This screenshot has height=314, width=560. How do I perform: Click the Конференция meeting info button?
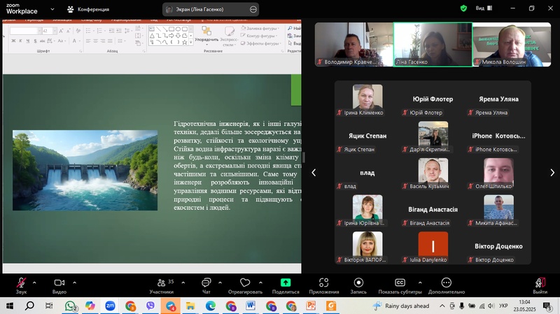pyautogui.click(x=88, y=9)
